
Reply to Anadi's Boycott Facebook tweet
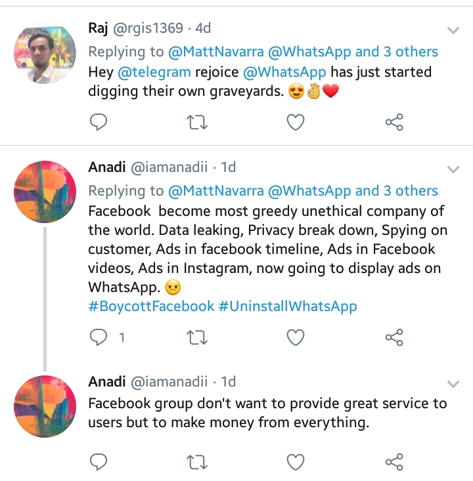click(98, 337)
